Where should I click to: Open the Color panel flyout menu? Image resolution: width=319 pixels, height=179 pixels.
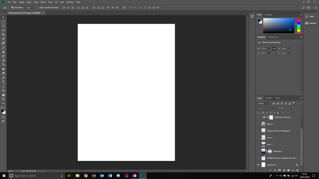pyautogui.click(x=301, y=15)
